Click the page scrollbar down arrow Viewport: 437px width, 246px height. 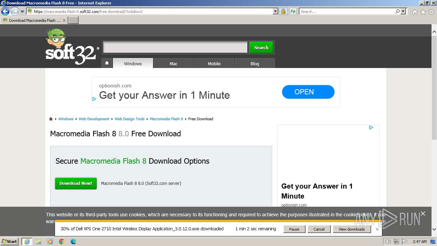click(434, 229)
